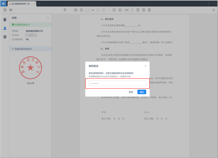Click the save icon in toolbar

pos(5,10)
